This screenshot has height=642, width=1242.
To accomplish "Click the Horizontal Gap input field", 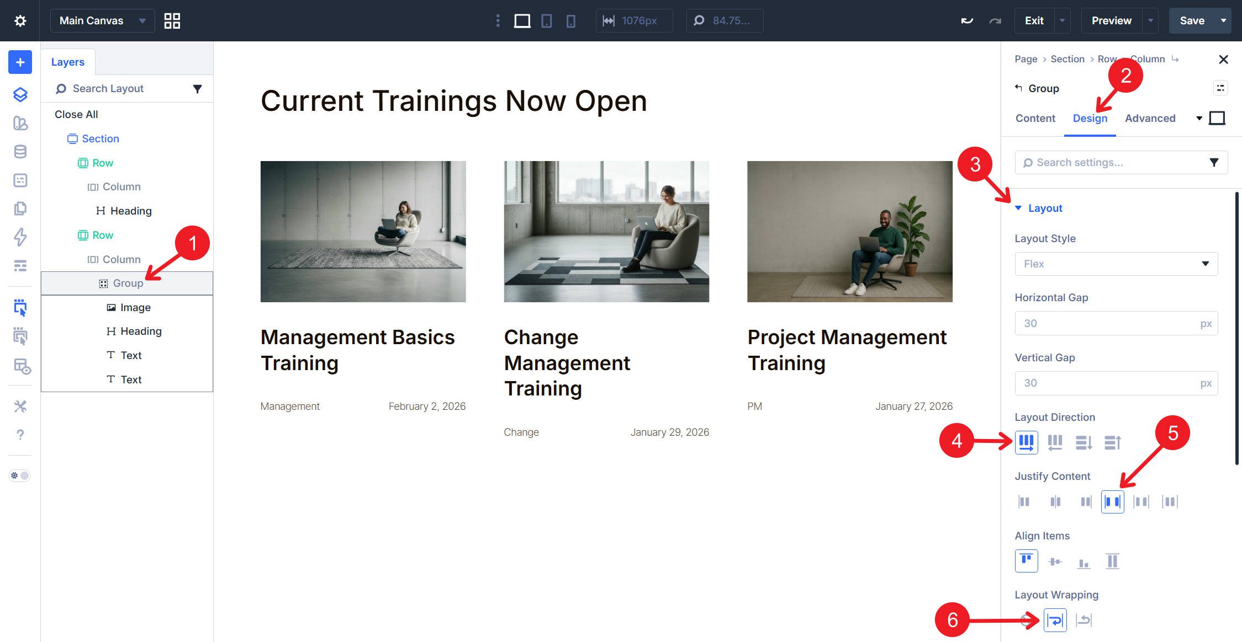I will [x=1104, y=323].
